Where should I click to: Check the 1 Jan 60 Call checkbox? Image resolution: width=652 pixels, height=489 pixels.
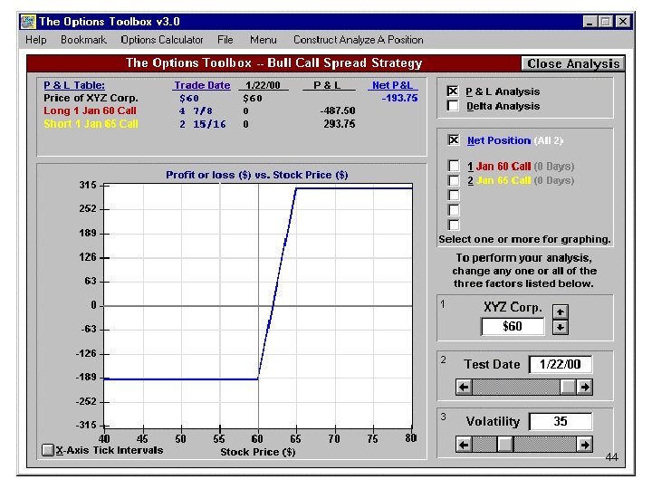454,166
